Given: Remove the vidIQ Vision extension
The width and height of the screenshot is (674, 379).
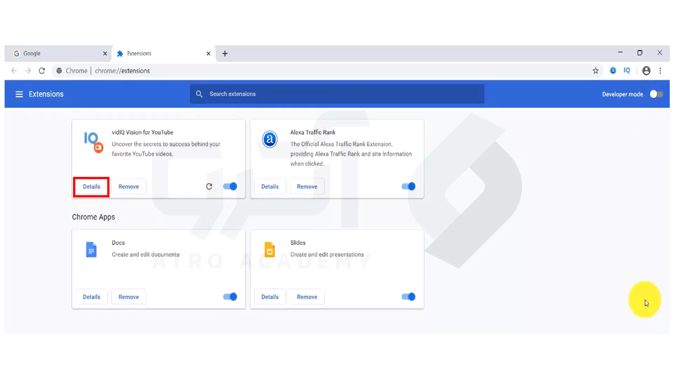Looking at the screenshot, I should [128, 187].
